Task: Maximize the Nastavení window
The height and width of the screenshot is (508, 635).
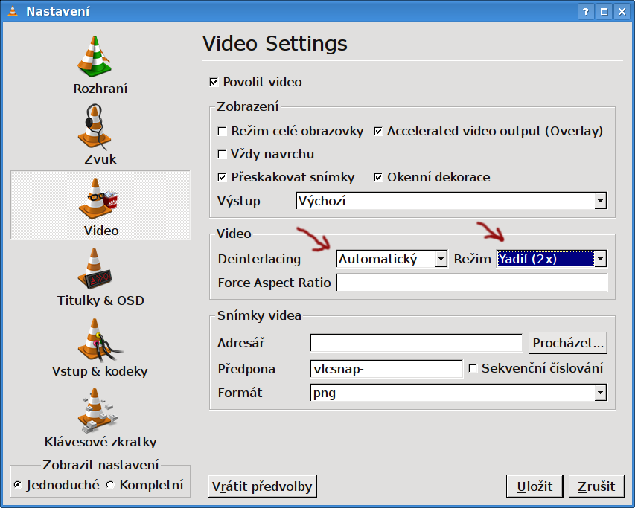Action: (x=604, y=11)
